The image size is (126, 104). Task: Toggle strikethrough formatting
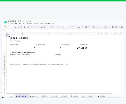click(76, 27)
